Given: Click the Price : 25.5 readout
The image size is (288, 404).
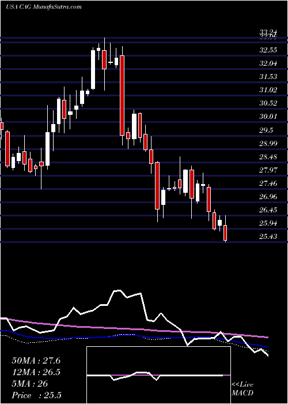Looking at the screenshot, I should pyautogui.click(x=36, y=395).
